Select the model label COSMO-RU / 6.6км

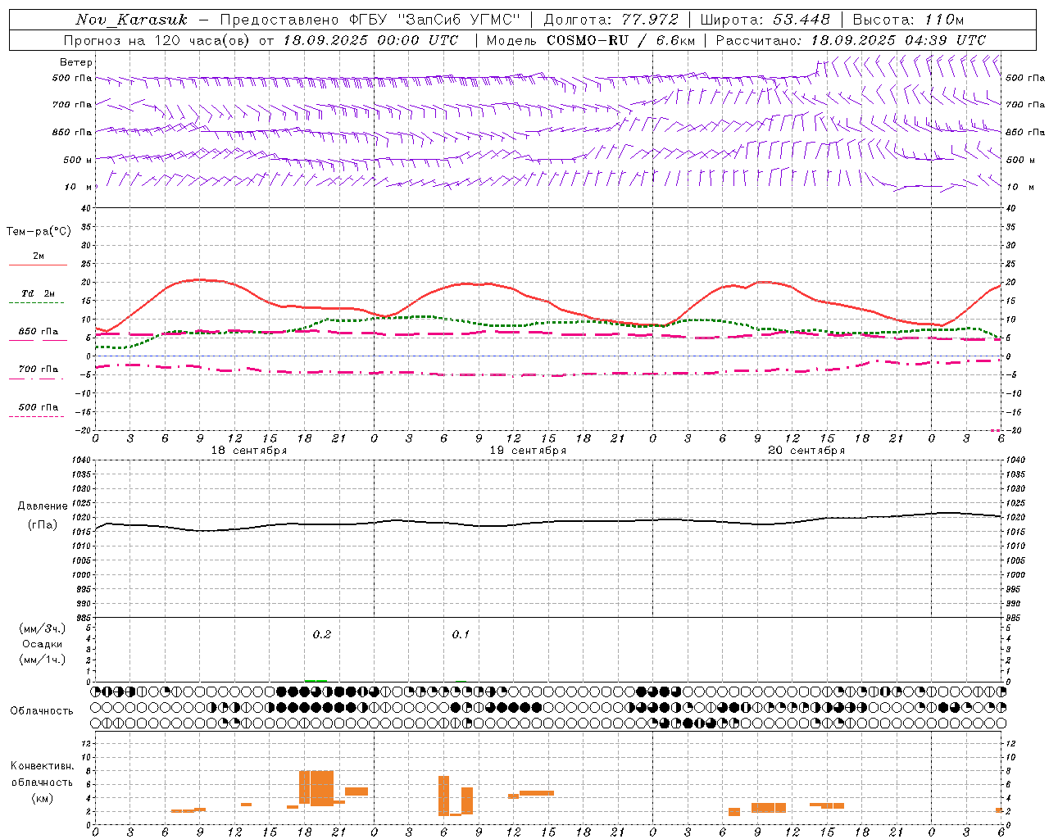(x=620, y=40)
